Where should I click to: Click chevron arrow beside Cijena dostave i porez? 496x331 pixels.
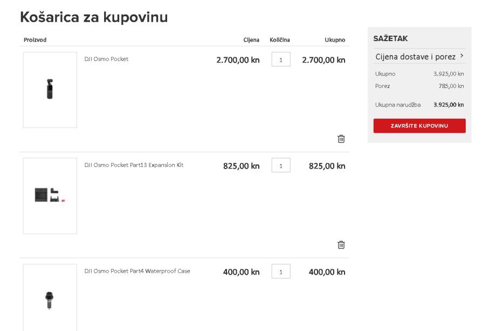(x=461, y=56)
